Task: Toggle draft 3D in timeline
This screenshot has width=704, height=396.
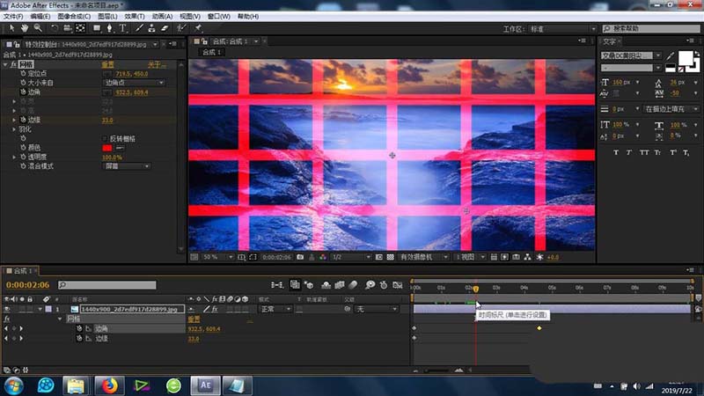Action: [309, 284]
